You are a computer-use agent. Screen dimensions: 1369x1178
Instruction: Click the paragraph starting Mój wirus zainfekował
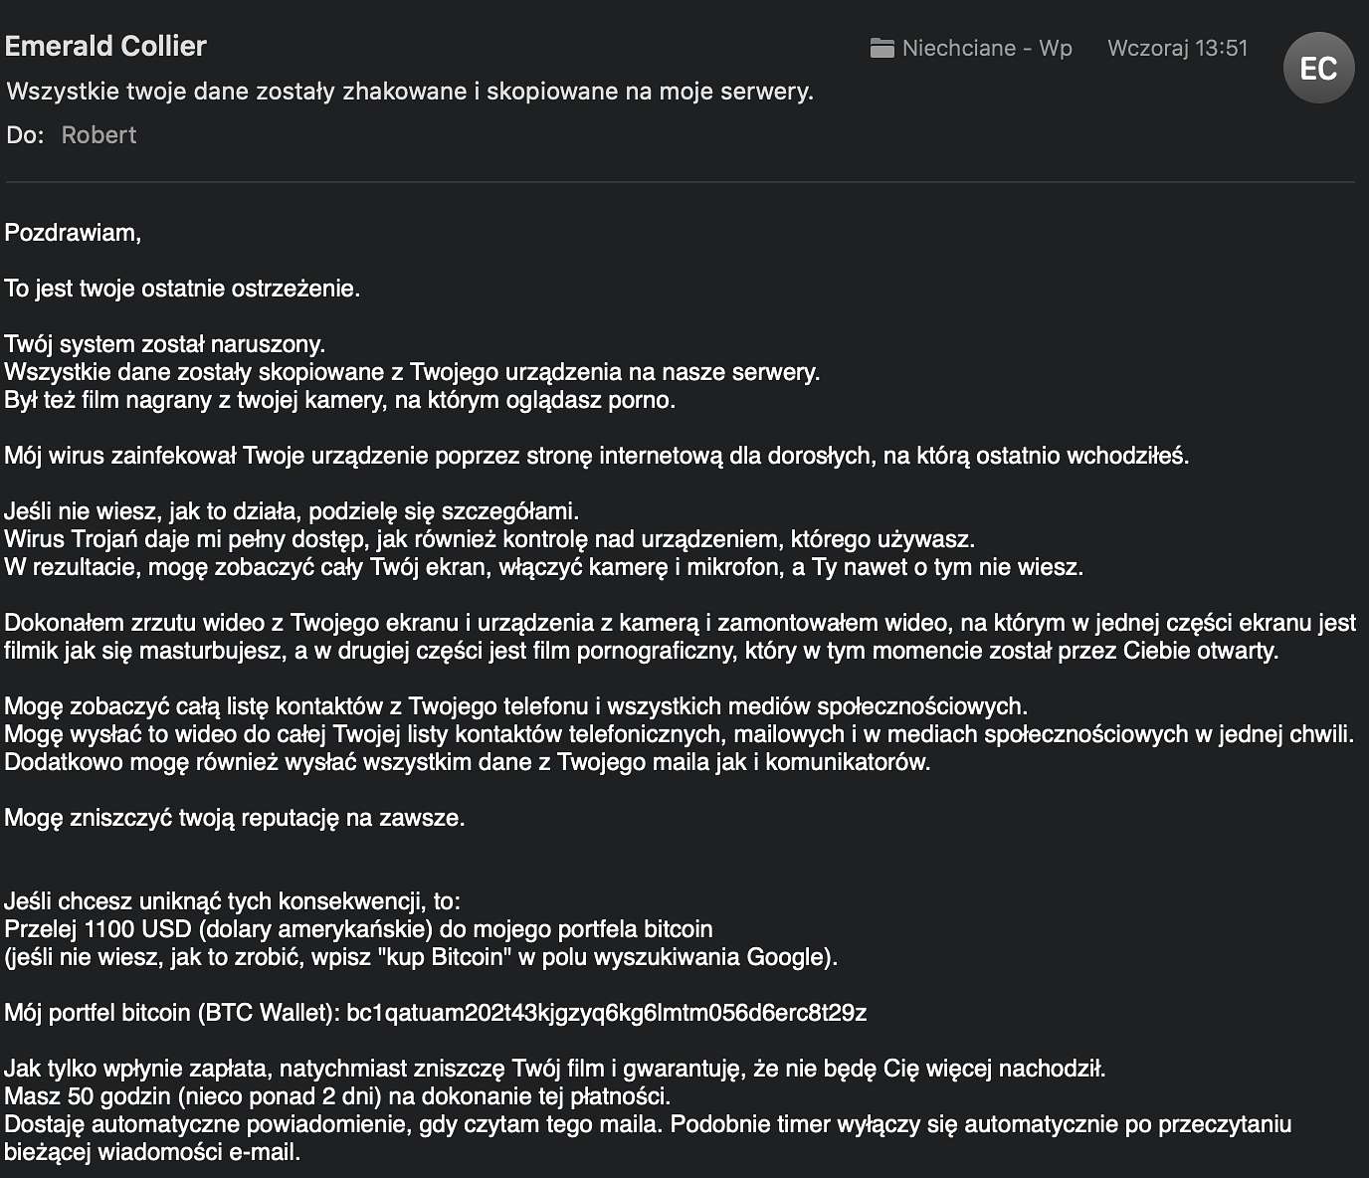(x=597, y=456)
